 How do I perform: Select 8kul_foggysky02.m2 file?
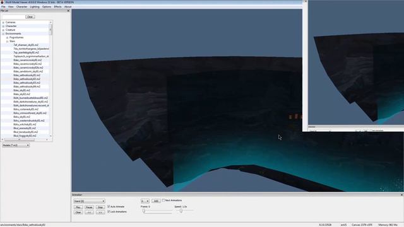tap(25, 136)
